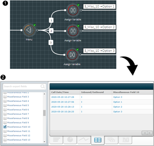Go to the previous page with left arrow
This screenshot has width=154, height=146.
pos(145,133)
